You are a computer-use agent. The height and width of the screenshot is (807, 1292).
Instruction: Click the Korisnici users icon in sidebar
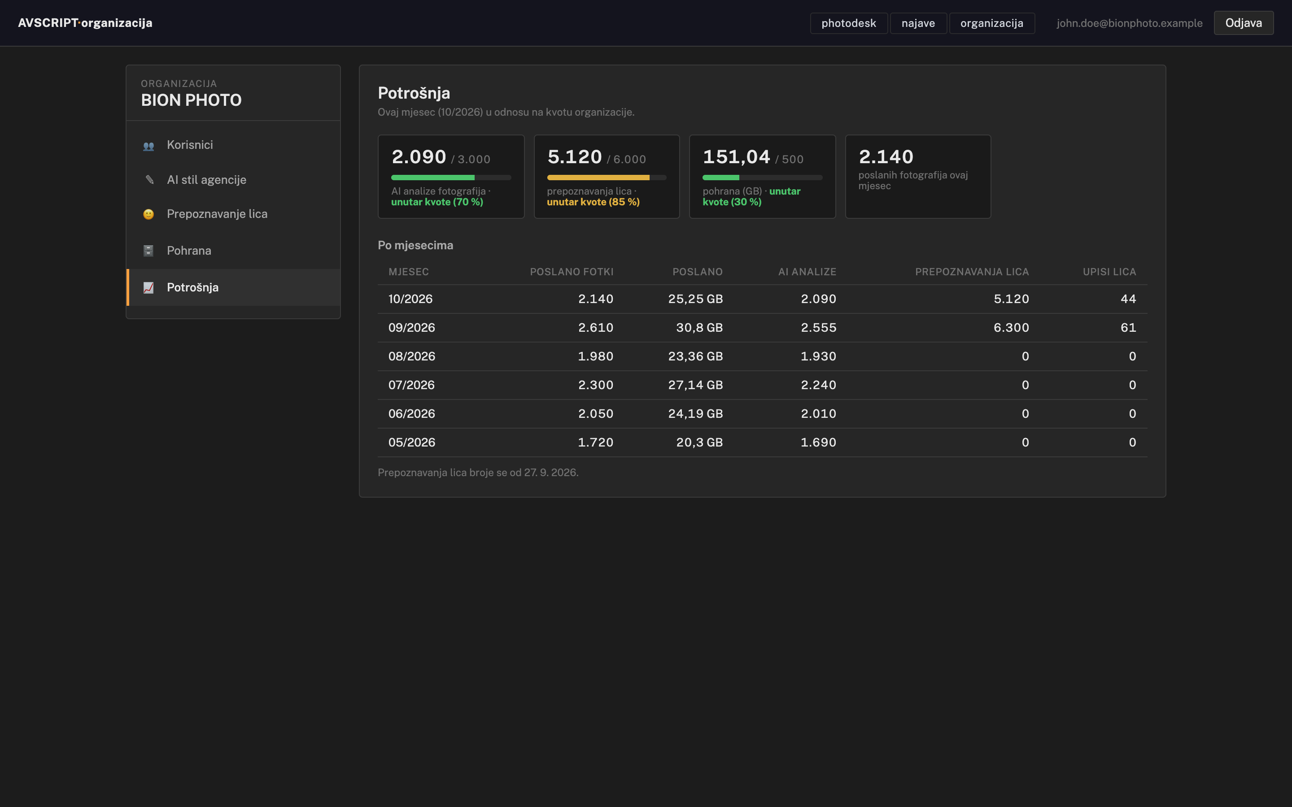click(x=148, y=146)
